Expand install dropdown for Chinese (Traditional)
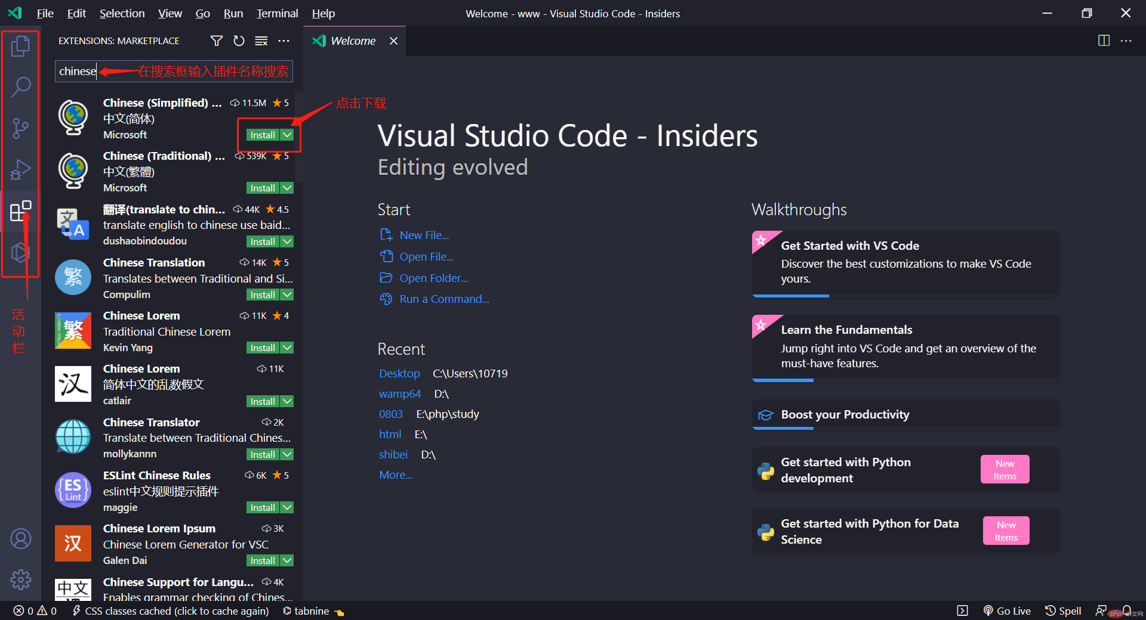This screenshot has height=620, width=1146. (287, 188)
